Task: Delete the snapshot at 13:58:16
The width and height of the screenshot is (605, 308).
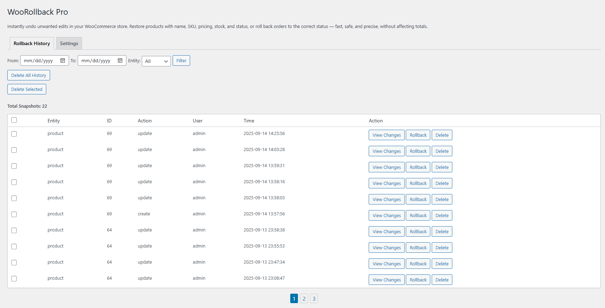Action: pos(442,183)
